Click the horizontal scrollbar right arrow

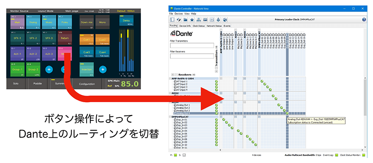pyautogui.click(x=362, y=150)
